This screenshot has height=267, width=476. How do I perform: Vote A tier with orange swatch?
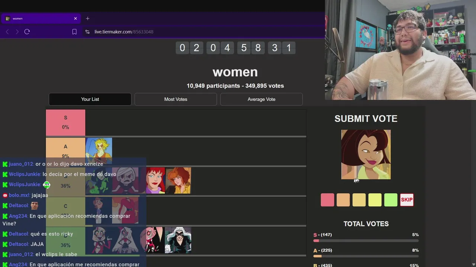pos(343,200)
